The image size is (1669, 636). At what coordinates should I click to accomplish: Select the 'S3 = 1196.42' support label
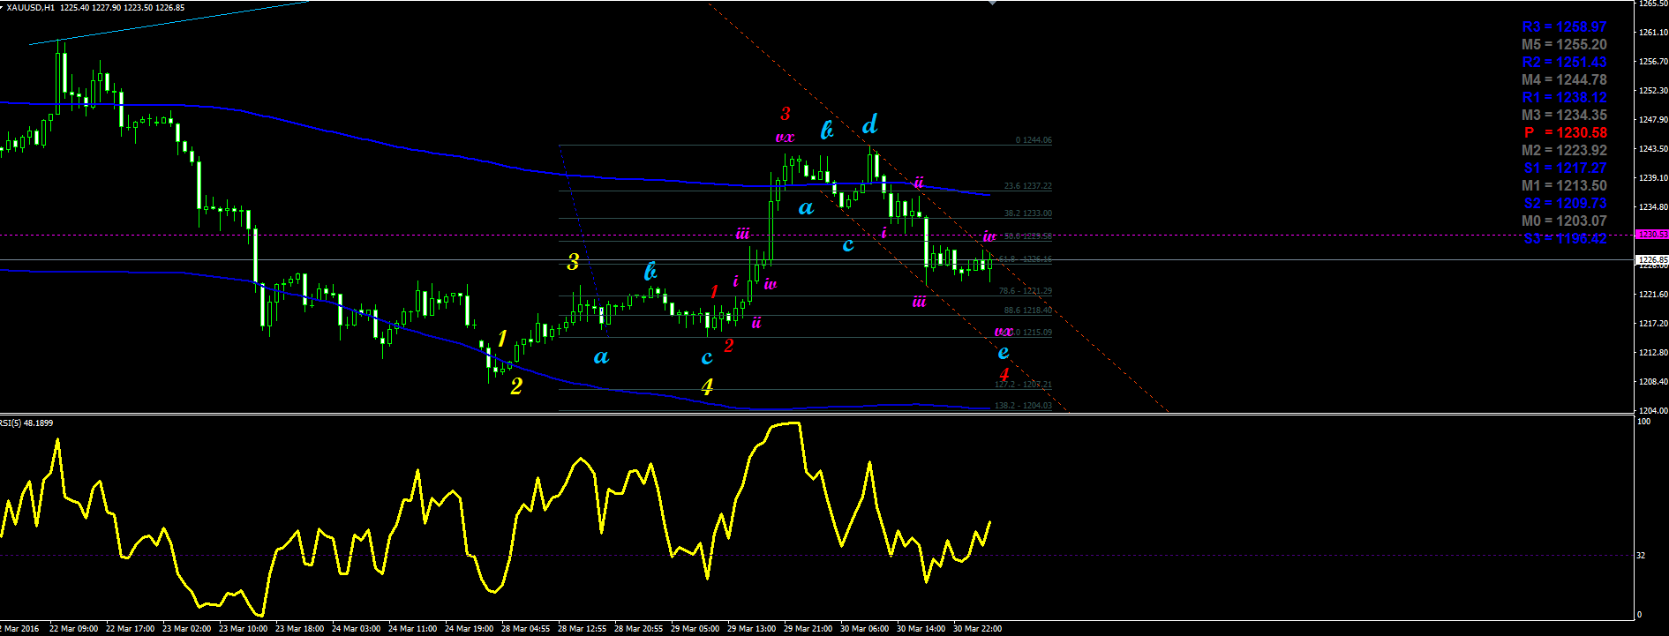pyautogui.click(x=1565, y=239)
